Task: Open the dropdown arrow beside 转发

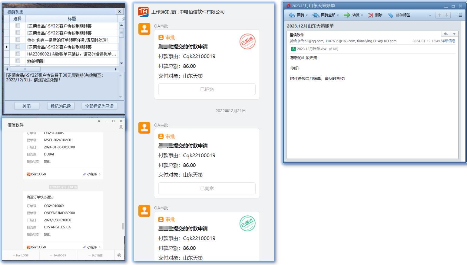Action: [362, 15]
